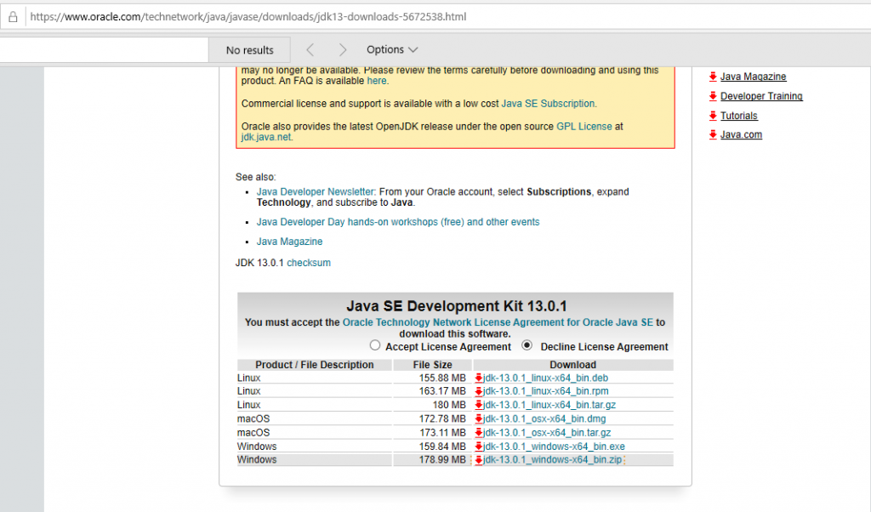Click red download icon beside Java Magazine sidebar link

(x=714, y=77)
